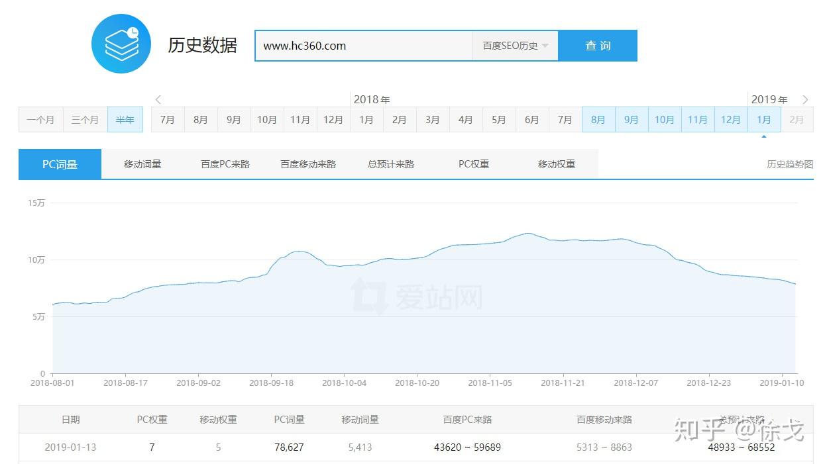The height and width of the screenshot is (464, 825).
Task: Click the 5313 ~ 8863 value
Action: coord(604,447)
